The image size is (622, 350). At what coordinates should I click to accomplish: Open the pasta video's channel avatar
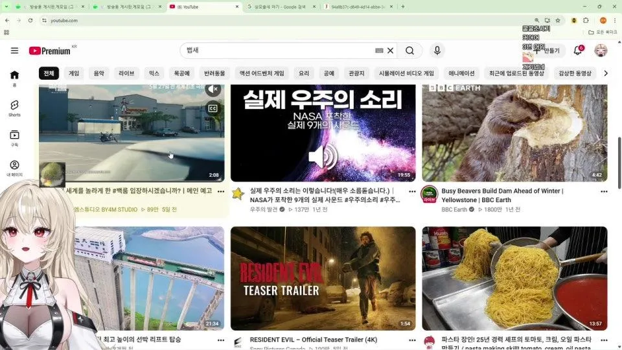[x=429, y=342]
